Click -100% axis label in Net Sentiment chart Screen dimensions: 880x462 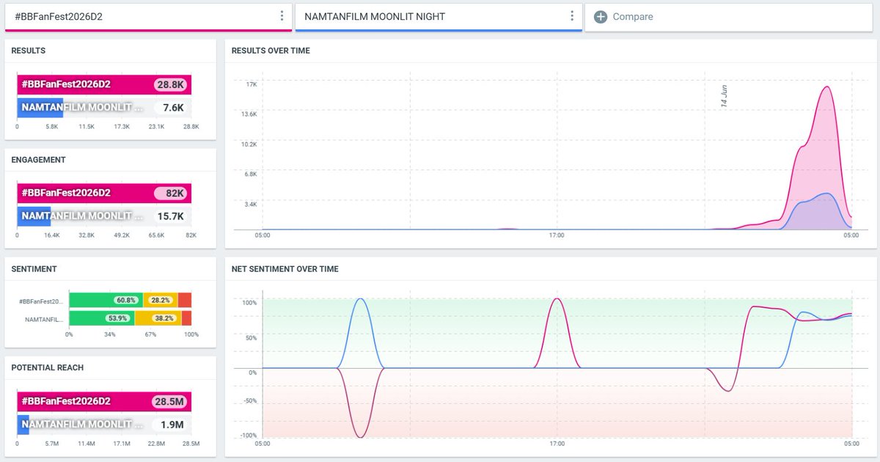point(248,436)
